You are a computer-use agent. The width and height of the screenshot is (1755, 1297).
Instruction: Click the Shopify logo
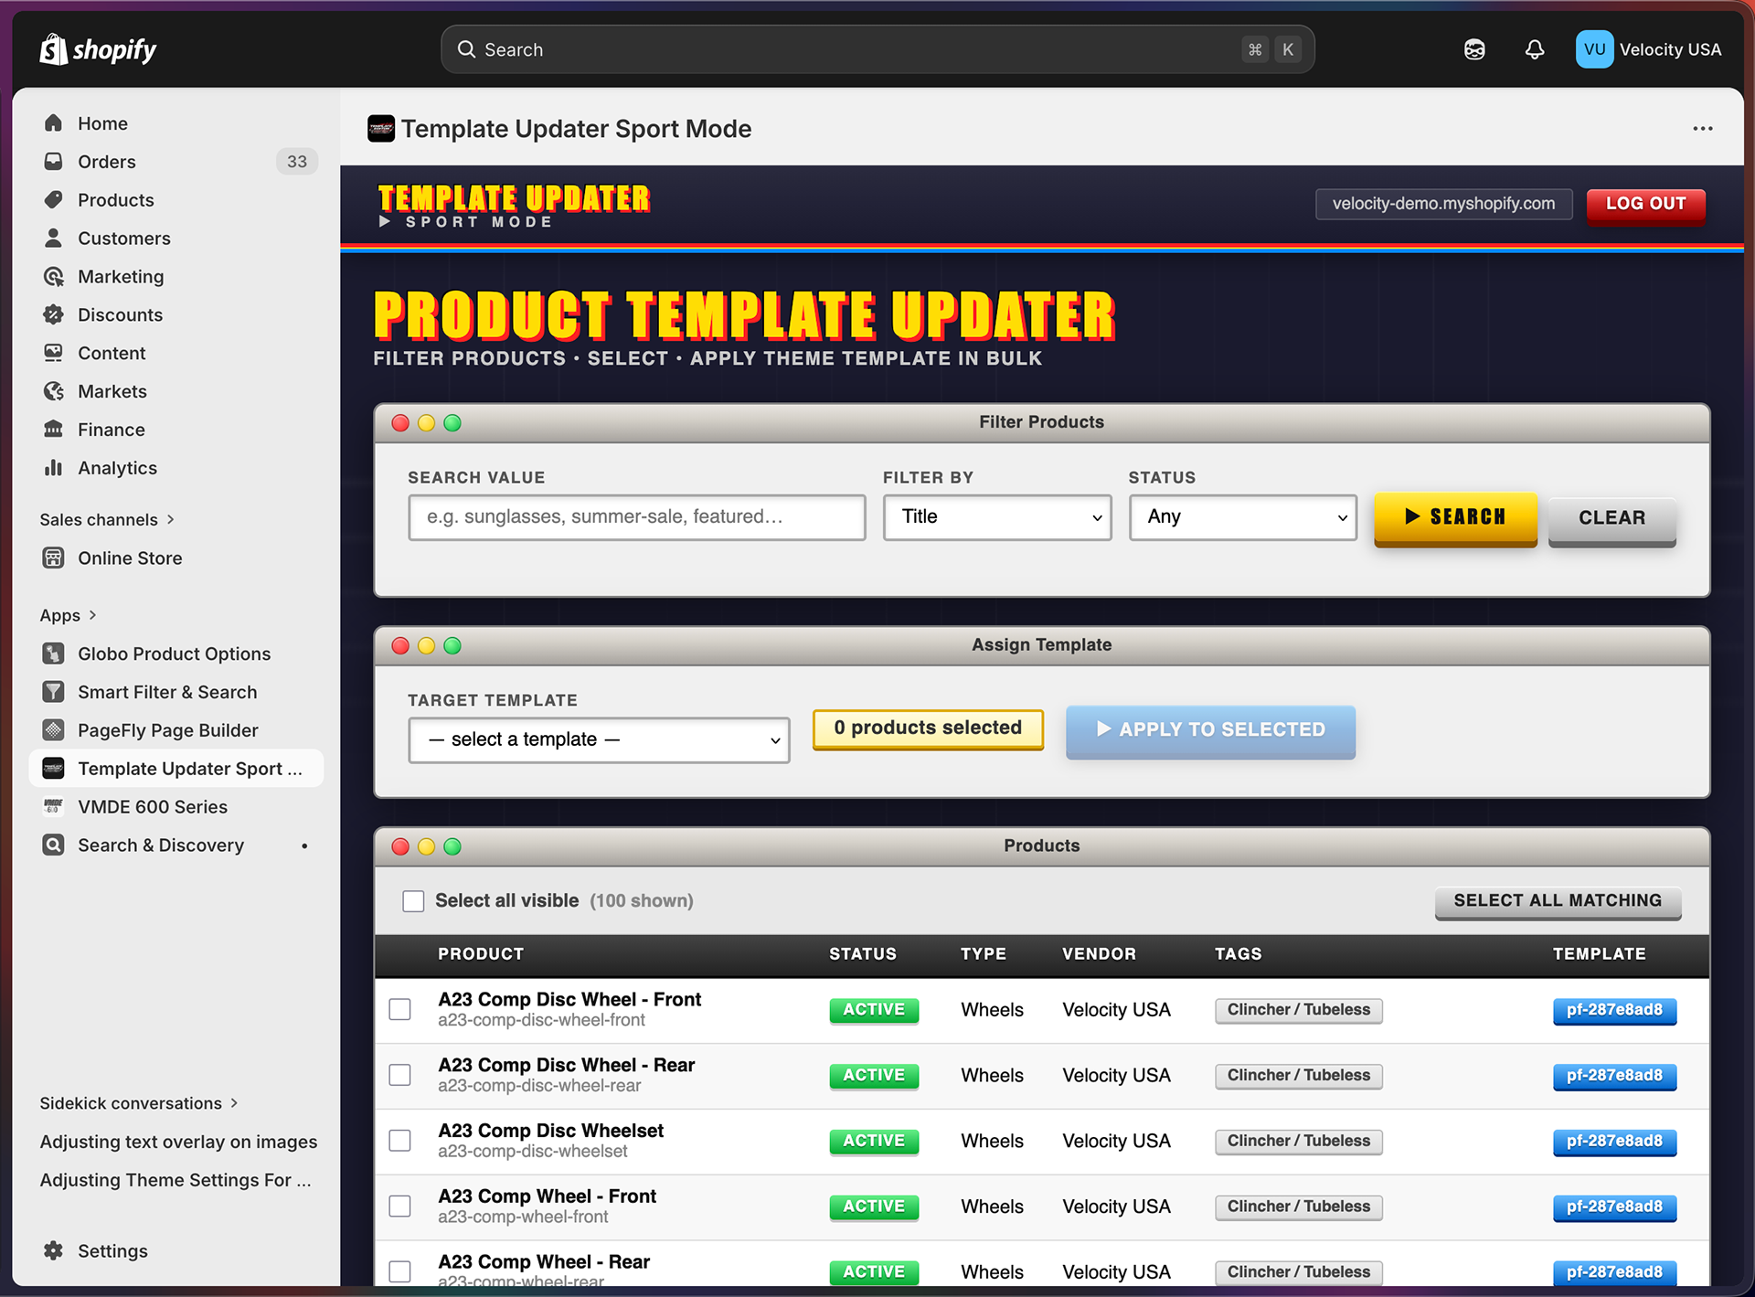[x=98, y=49]
